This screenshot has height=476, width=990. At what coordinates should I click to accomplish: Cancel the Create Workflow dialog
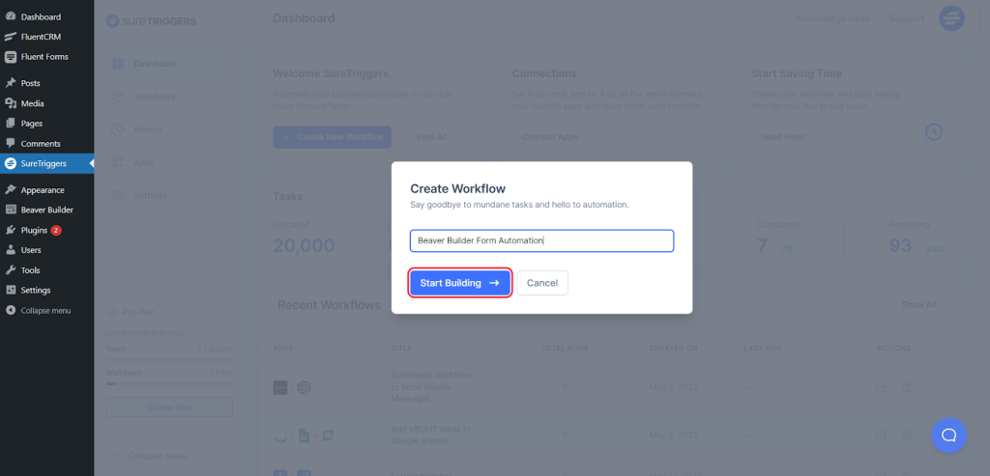(x=541, y=283)
